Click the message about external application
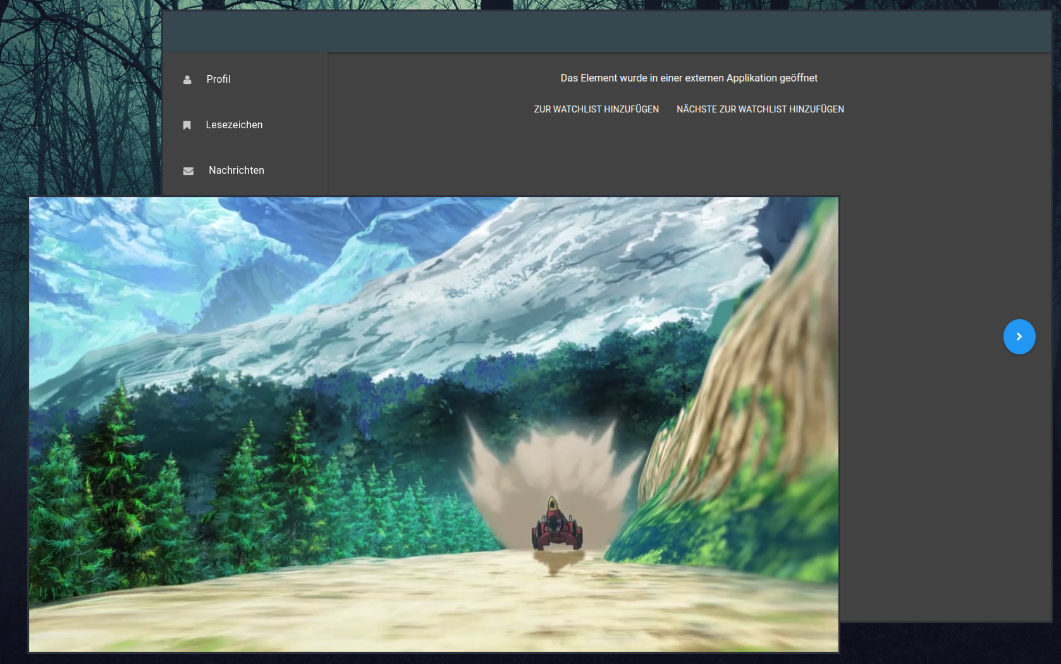Viewport: 1061px width, 664px height. pyautogui.click(x=689, y=78)
